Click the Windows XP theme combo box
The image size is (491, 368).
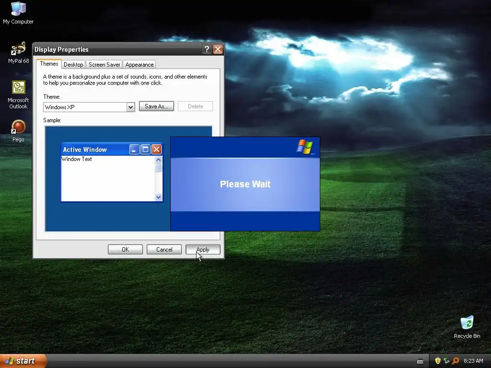click(x=89, y=107)
